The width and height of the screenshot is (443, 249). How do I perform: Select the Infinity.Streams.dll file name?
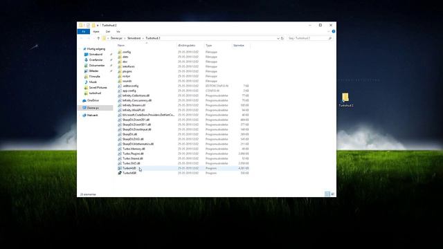[134, 105]
